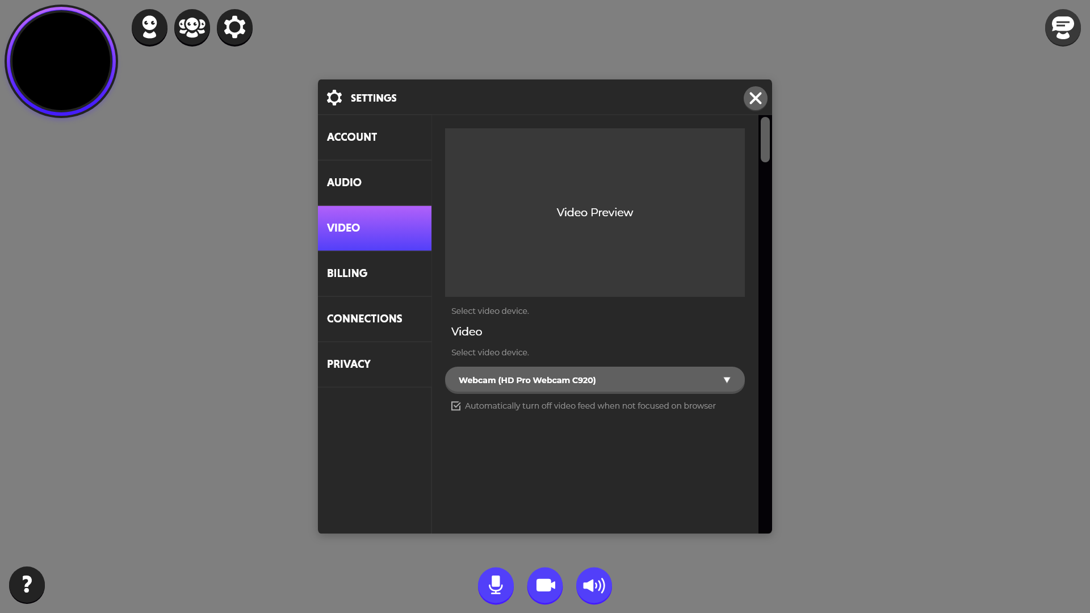The image size is (1090, 613).
Task: Go to the Privacy settings tab
Action: coord(375,364)
